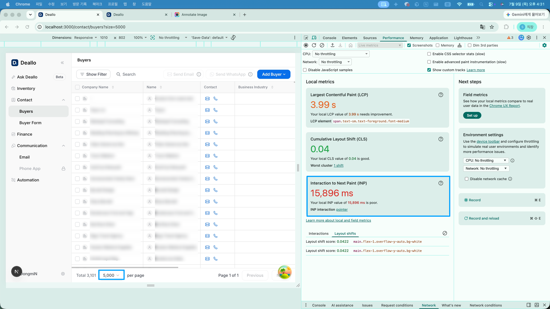550x309 pixels.
Task: Click the email icon in first buyer row
Action: coord(207,99)
